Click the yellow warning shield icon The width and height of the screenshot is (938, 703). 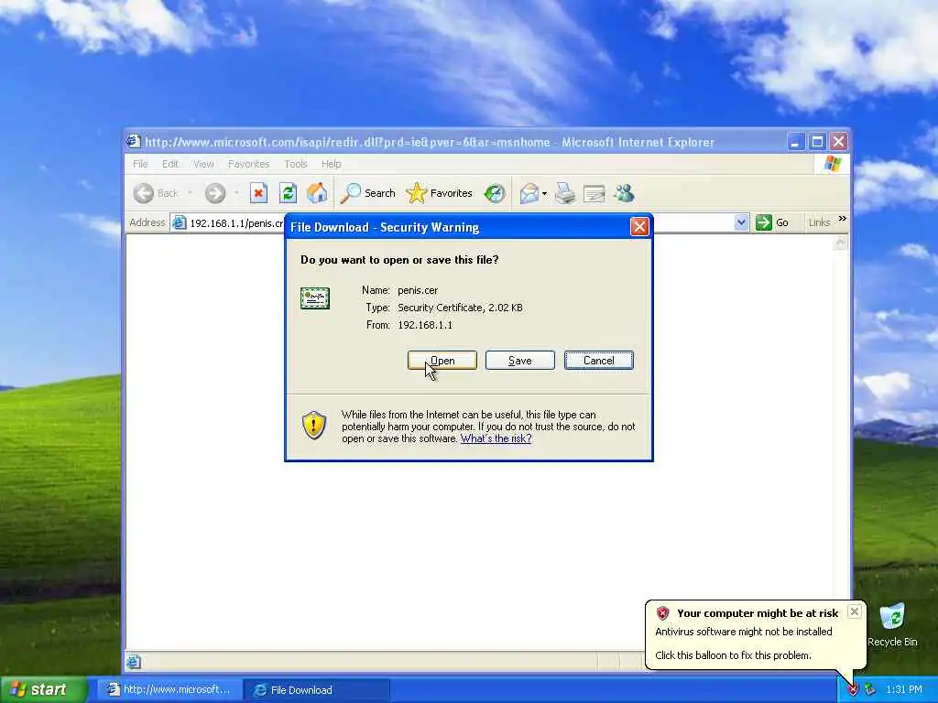[x=314, y=425]
